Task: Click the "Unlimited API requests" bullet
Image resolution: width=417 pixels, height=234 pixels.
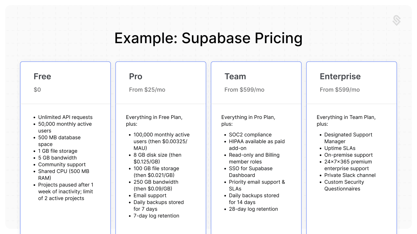Action: [x=65, y=117]
